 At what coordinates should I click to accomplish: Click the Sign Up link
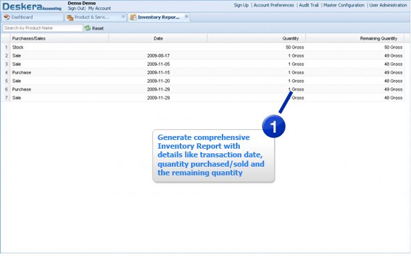pos(241,5)
